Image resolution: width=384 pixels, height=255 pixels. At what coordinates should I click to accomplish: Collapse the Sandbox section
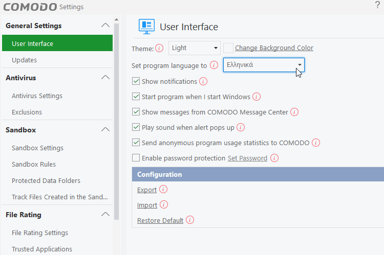pos(105,129)
